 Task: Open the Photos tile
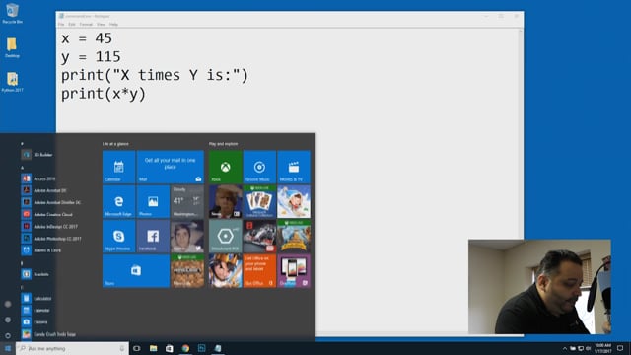(x=153, y=201)
